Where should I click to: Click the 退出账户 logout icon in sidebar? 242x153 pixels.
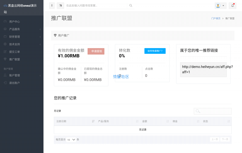pos(5,83)
